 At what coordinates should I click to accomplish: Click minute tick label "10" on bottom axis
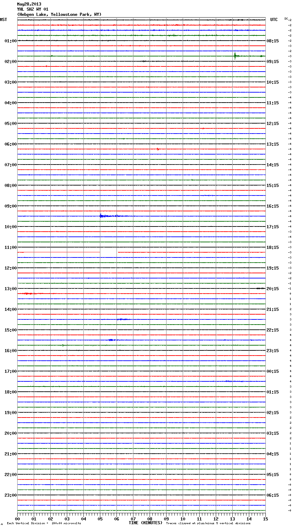183,519
